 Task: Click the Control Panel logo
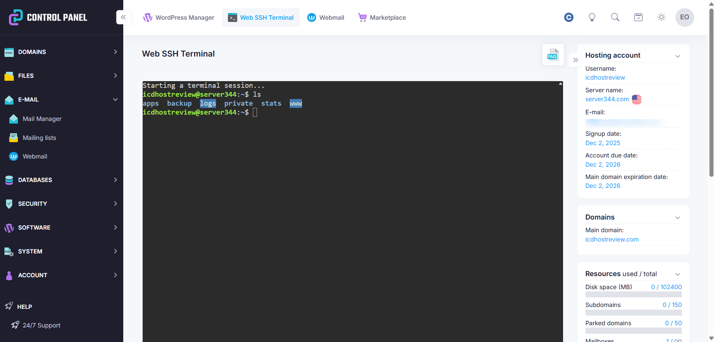point(48,17)
